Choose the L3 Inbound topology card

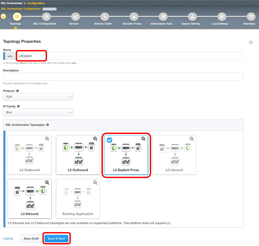(30, 199)
